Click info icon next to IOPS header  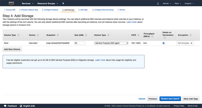click(138, 35)
